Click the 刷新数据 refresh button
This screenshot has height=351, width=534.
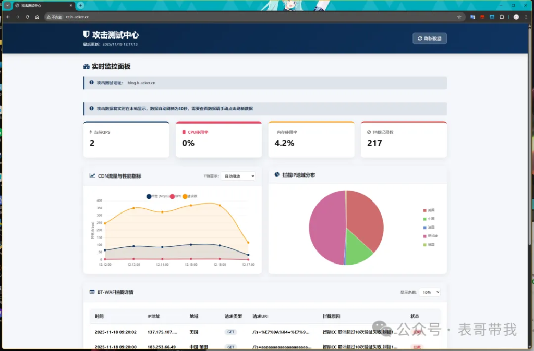point(430,39)
